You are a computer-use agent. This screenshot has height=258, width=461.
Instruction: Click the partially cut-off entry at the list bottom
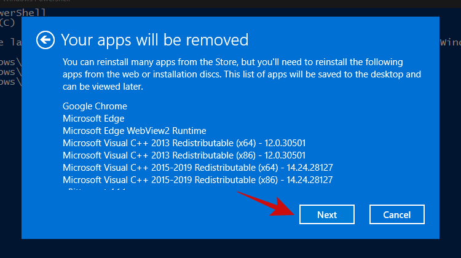[98, 190]
